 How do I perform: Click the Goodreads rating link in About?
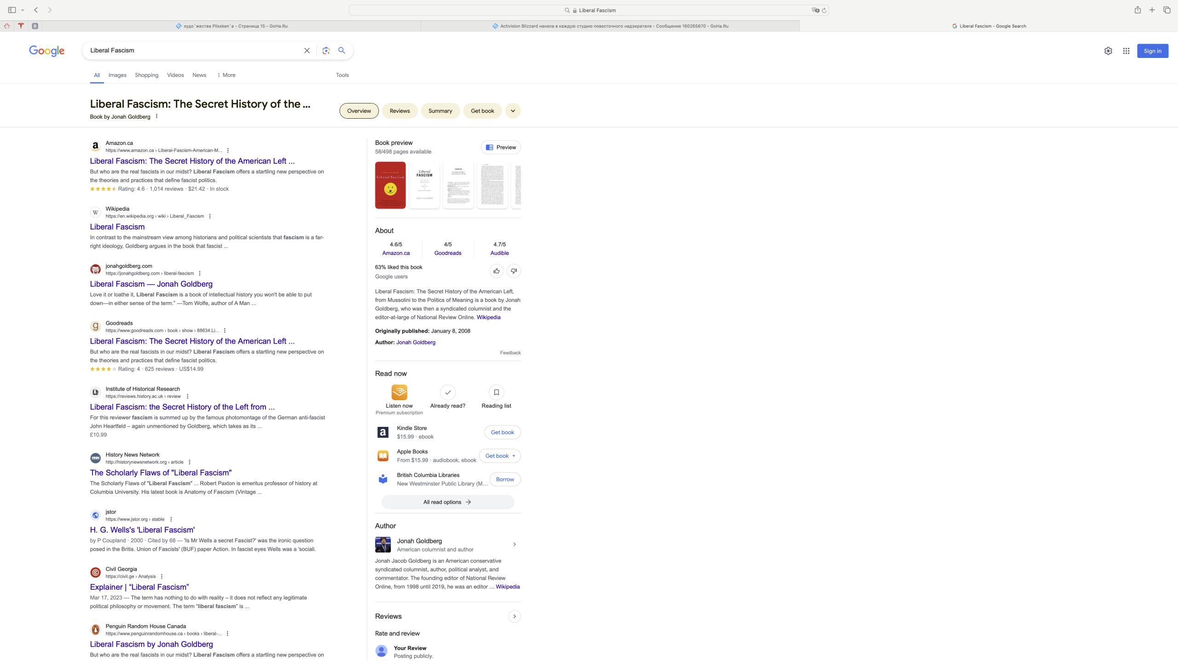(x=448, y=253)
